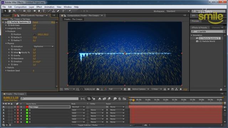The image size is (228, 128).
Task: Open the timeline Composition Mini-Flowchart icon
Action: [x=83, y=99]
